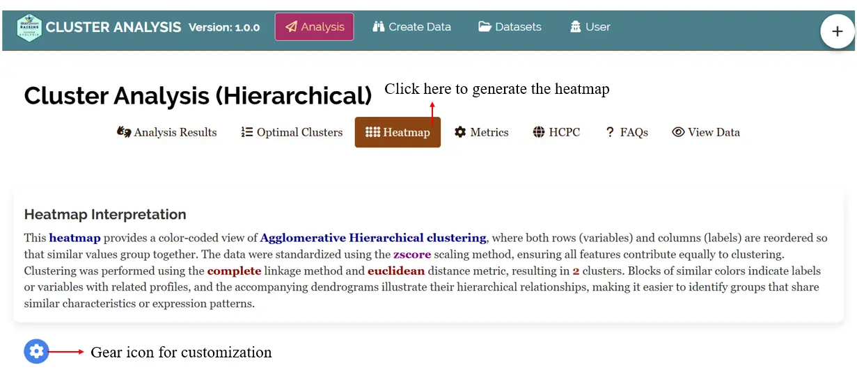Open the Optimal Clusters tab
This screenshot has height=372, width=857.
click(292, 132)
